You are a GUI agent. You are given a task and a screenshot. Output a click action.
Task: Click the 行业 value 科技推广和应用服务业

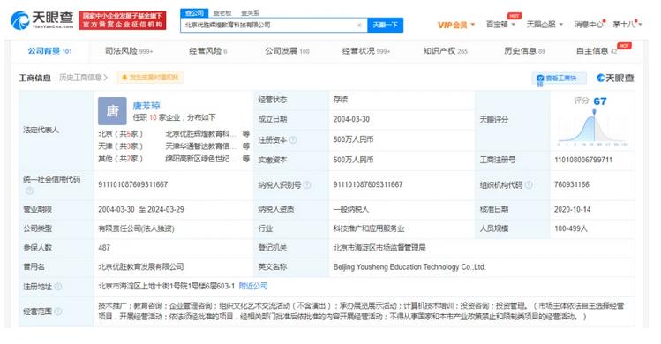pyautogui.click(x=369, y=228)
